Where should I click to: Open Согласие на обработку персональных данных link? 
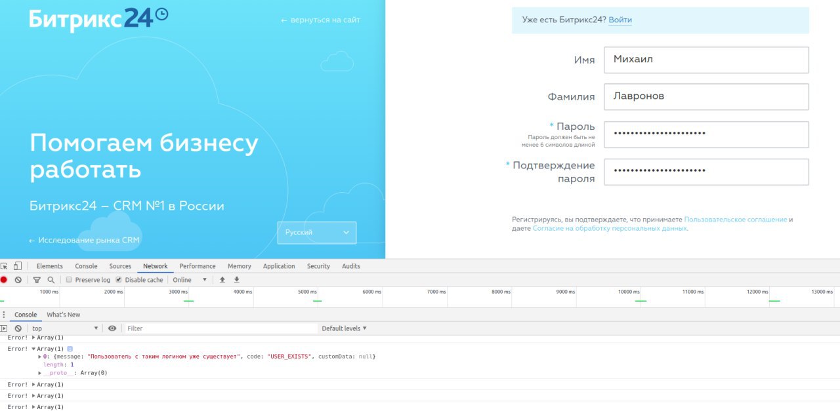pyautogui.click(x=610, y=228)
